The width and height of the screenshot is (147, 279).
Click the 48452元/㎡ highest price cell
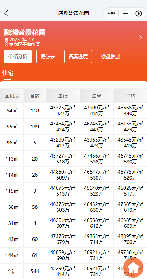(97, 207)
